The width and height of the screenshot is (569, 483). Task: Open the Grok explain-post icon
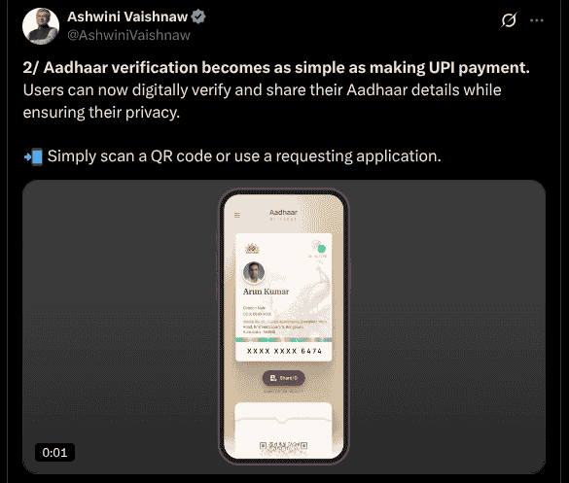509,20
